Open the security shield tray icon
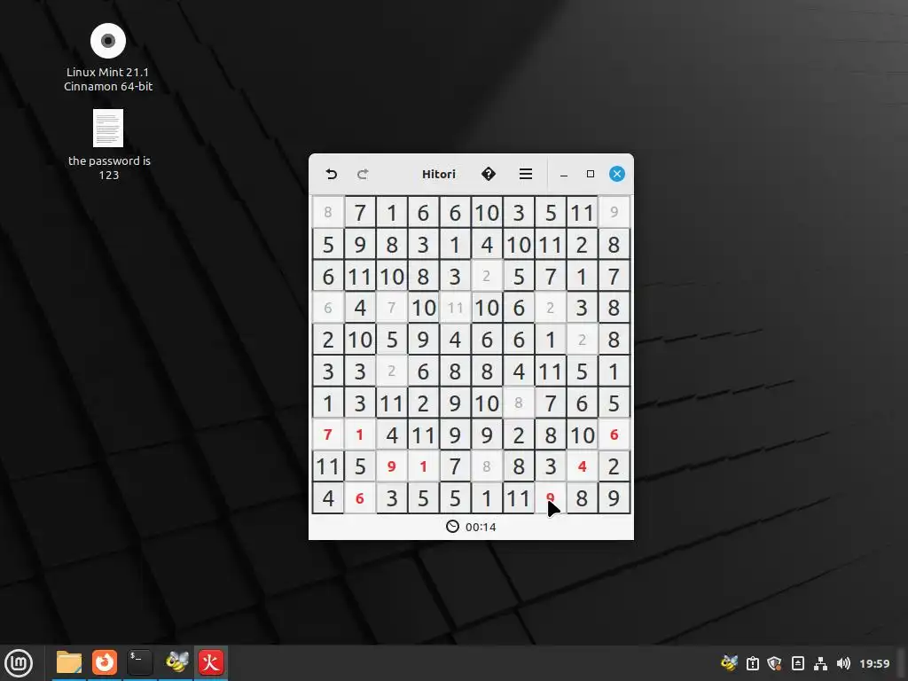908x681 pixels. pyautogui.click(x=774, y=663)
